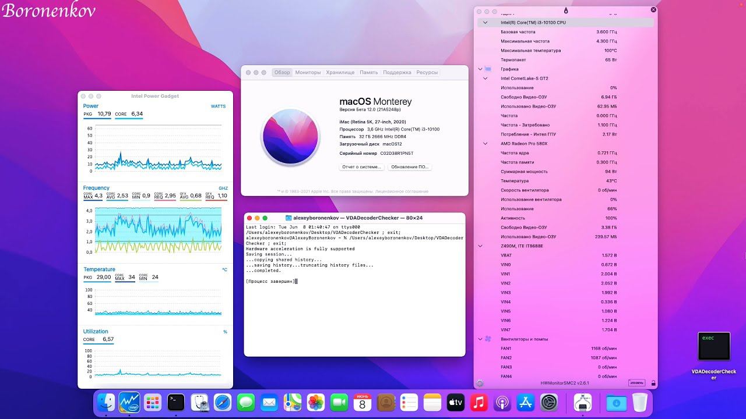This screenshot has height=419, width=746.
Task: Click the Temperature heading in Intel Power Gadget
Action: coord(99,269)
